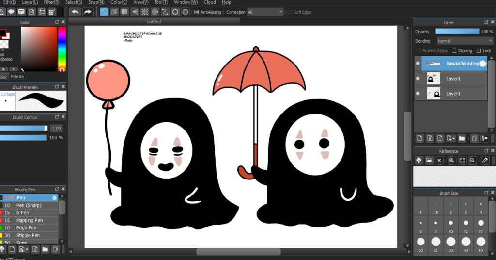
Task: Switch to the Palette tab
Action: click(17, 76)
